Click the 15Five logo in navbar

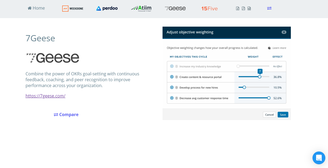209,9
